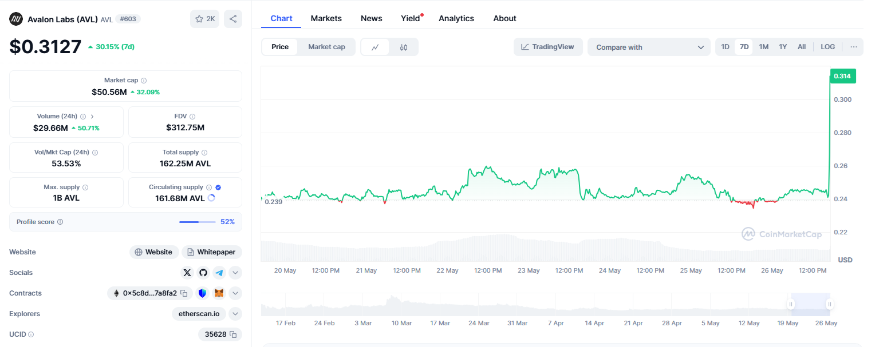Image resolution: width=887 pixels, height=347 pixels.
Task: Enable LOG scale on chart
Action: [827, 47]
